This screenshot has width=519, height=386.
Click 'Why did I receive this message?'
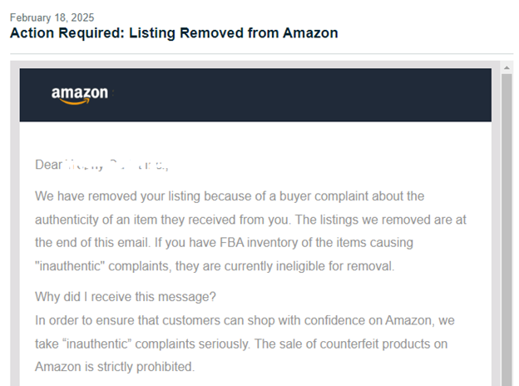pyautogui.click(x=126, y=297)
